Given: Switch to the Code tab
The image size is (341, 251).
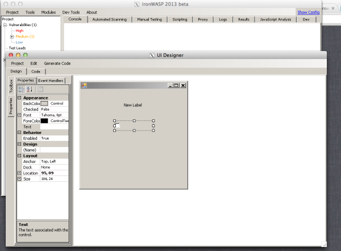Looking at the screenshot, I should [36, 72].
